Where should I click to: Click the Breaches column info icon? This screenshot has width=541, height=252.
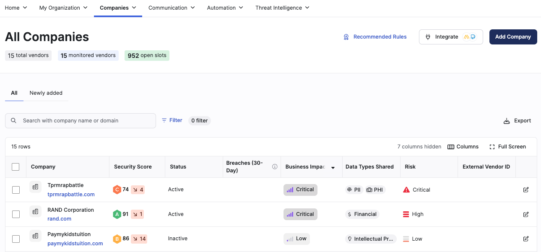pyautogui.click(x=275, y=167)
